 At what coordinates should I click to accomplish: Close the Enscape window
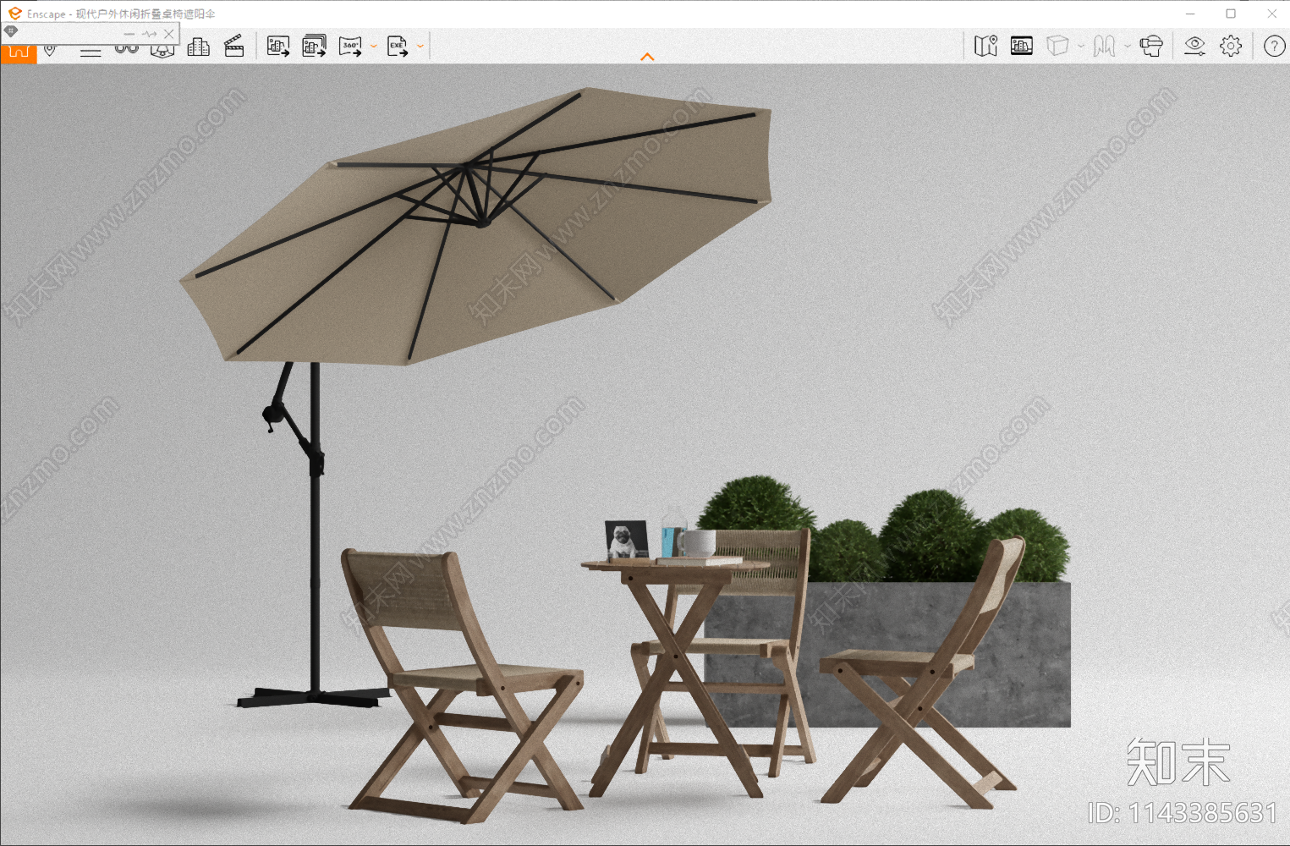[x=1271, y=14]
